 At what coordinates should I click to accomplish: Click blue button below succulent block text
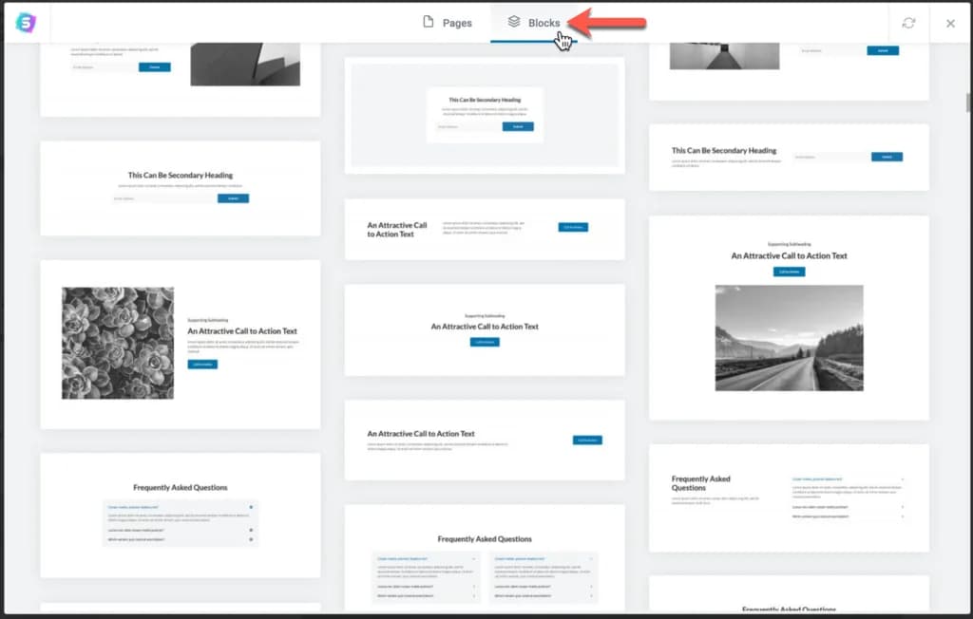click(202, 365)
